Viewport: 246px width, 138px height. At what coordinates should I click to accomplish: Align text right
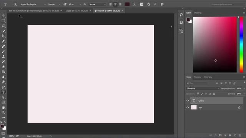[x=120, y=4]
